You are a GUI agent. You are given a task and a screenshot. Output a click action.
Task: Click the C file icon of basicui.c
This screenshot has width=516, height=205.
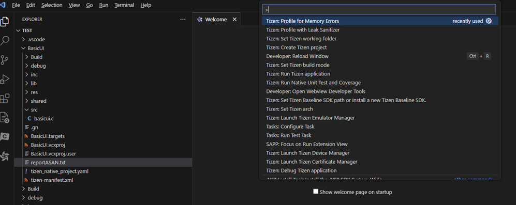click(30, 119)
